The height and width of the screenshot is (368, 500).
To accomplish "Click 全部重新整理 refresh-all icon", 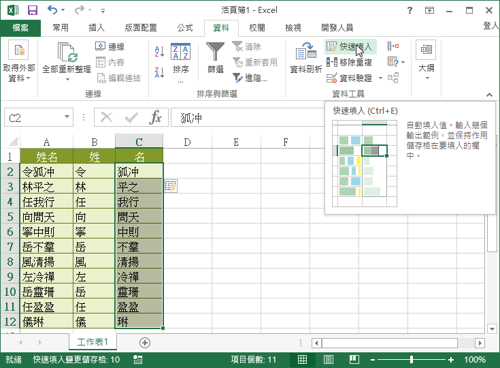I will [67, 52].
